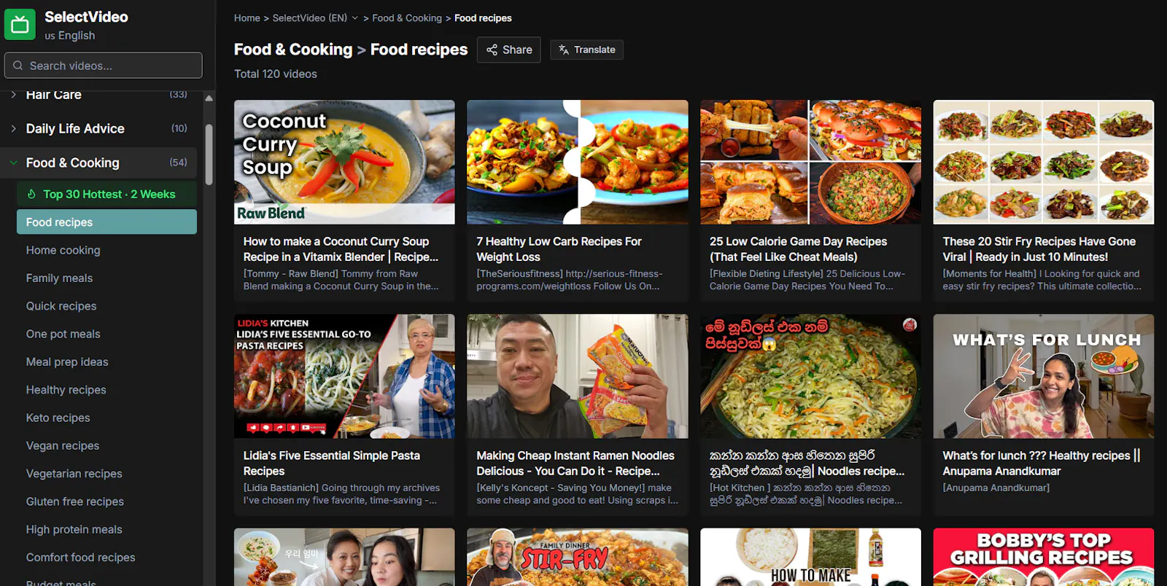The width and height of the screenshot is (1167, 586).
Task: Go to Home breadcrumb link
Action: click(247, 18)
